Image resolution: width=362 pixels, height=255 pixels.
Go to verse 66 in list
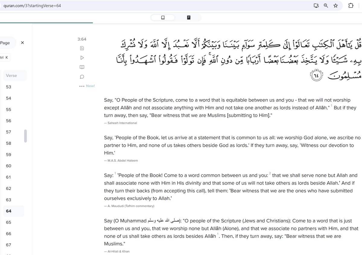8,234
